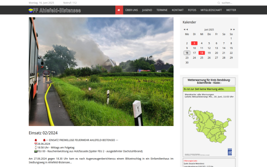Select date 25 in calendar

(x=202, y=58)
